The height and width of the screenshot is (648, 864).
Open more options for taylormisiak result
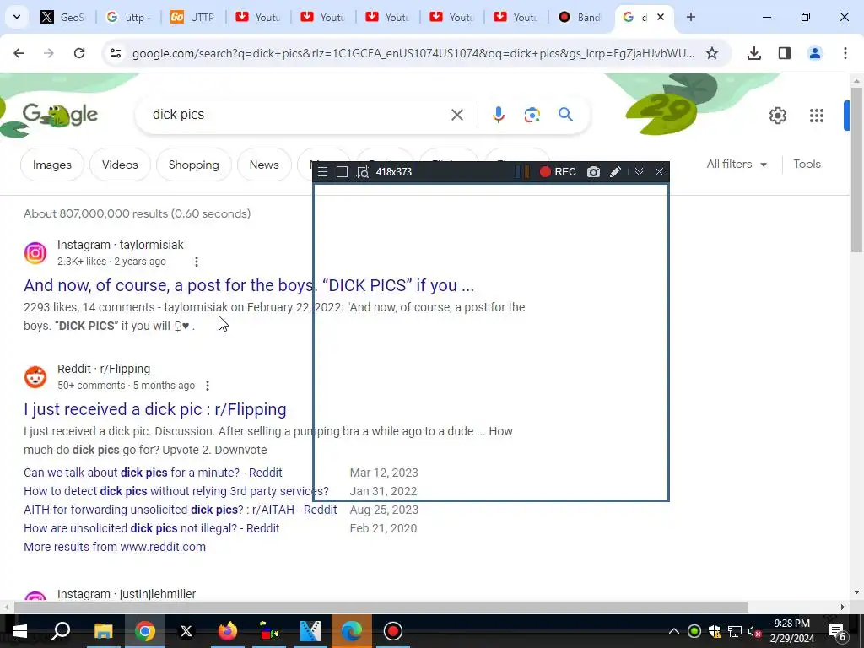(196, 262)
